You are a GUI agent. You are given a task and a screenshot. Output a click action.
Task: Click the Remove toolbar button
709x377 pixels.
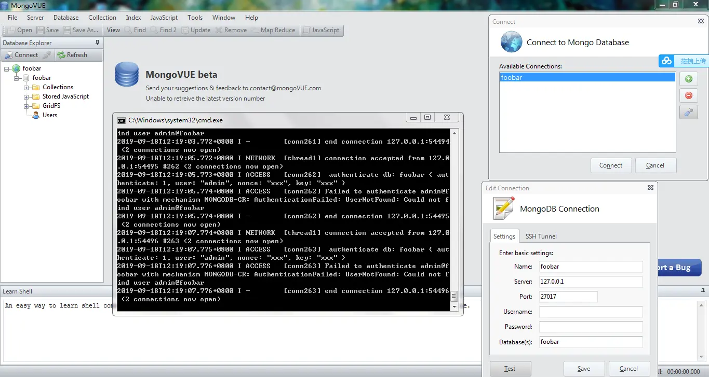(231, 30)
